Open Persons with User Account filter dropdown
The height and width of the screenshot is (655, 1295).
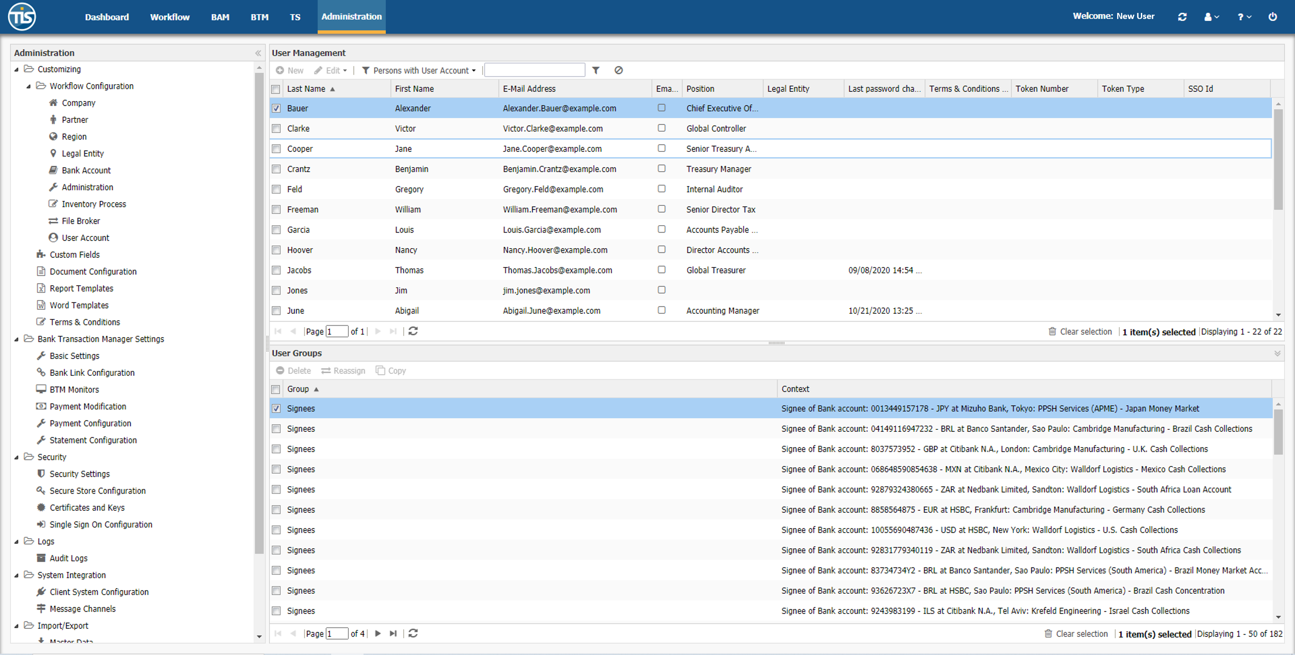pos(419,70)
